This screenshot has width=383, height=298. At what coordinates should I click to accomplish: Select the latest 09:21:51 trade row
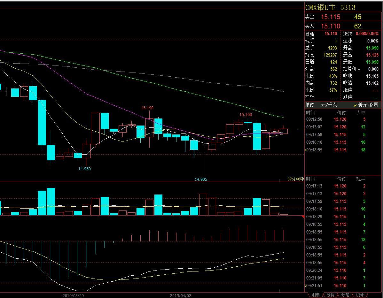(x=336, y=286)
